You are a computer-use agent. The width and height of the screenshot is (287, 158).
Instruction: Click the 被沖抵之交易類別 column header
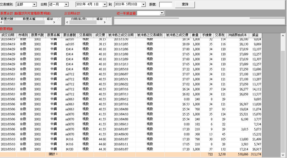click(150, 35)
